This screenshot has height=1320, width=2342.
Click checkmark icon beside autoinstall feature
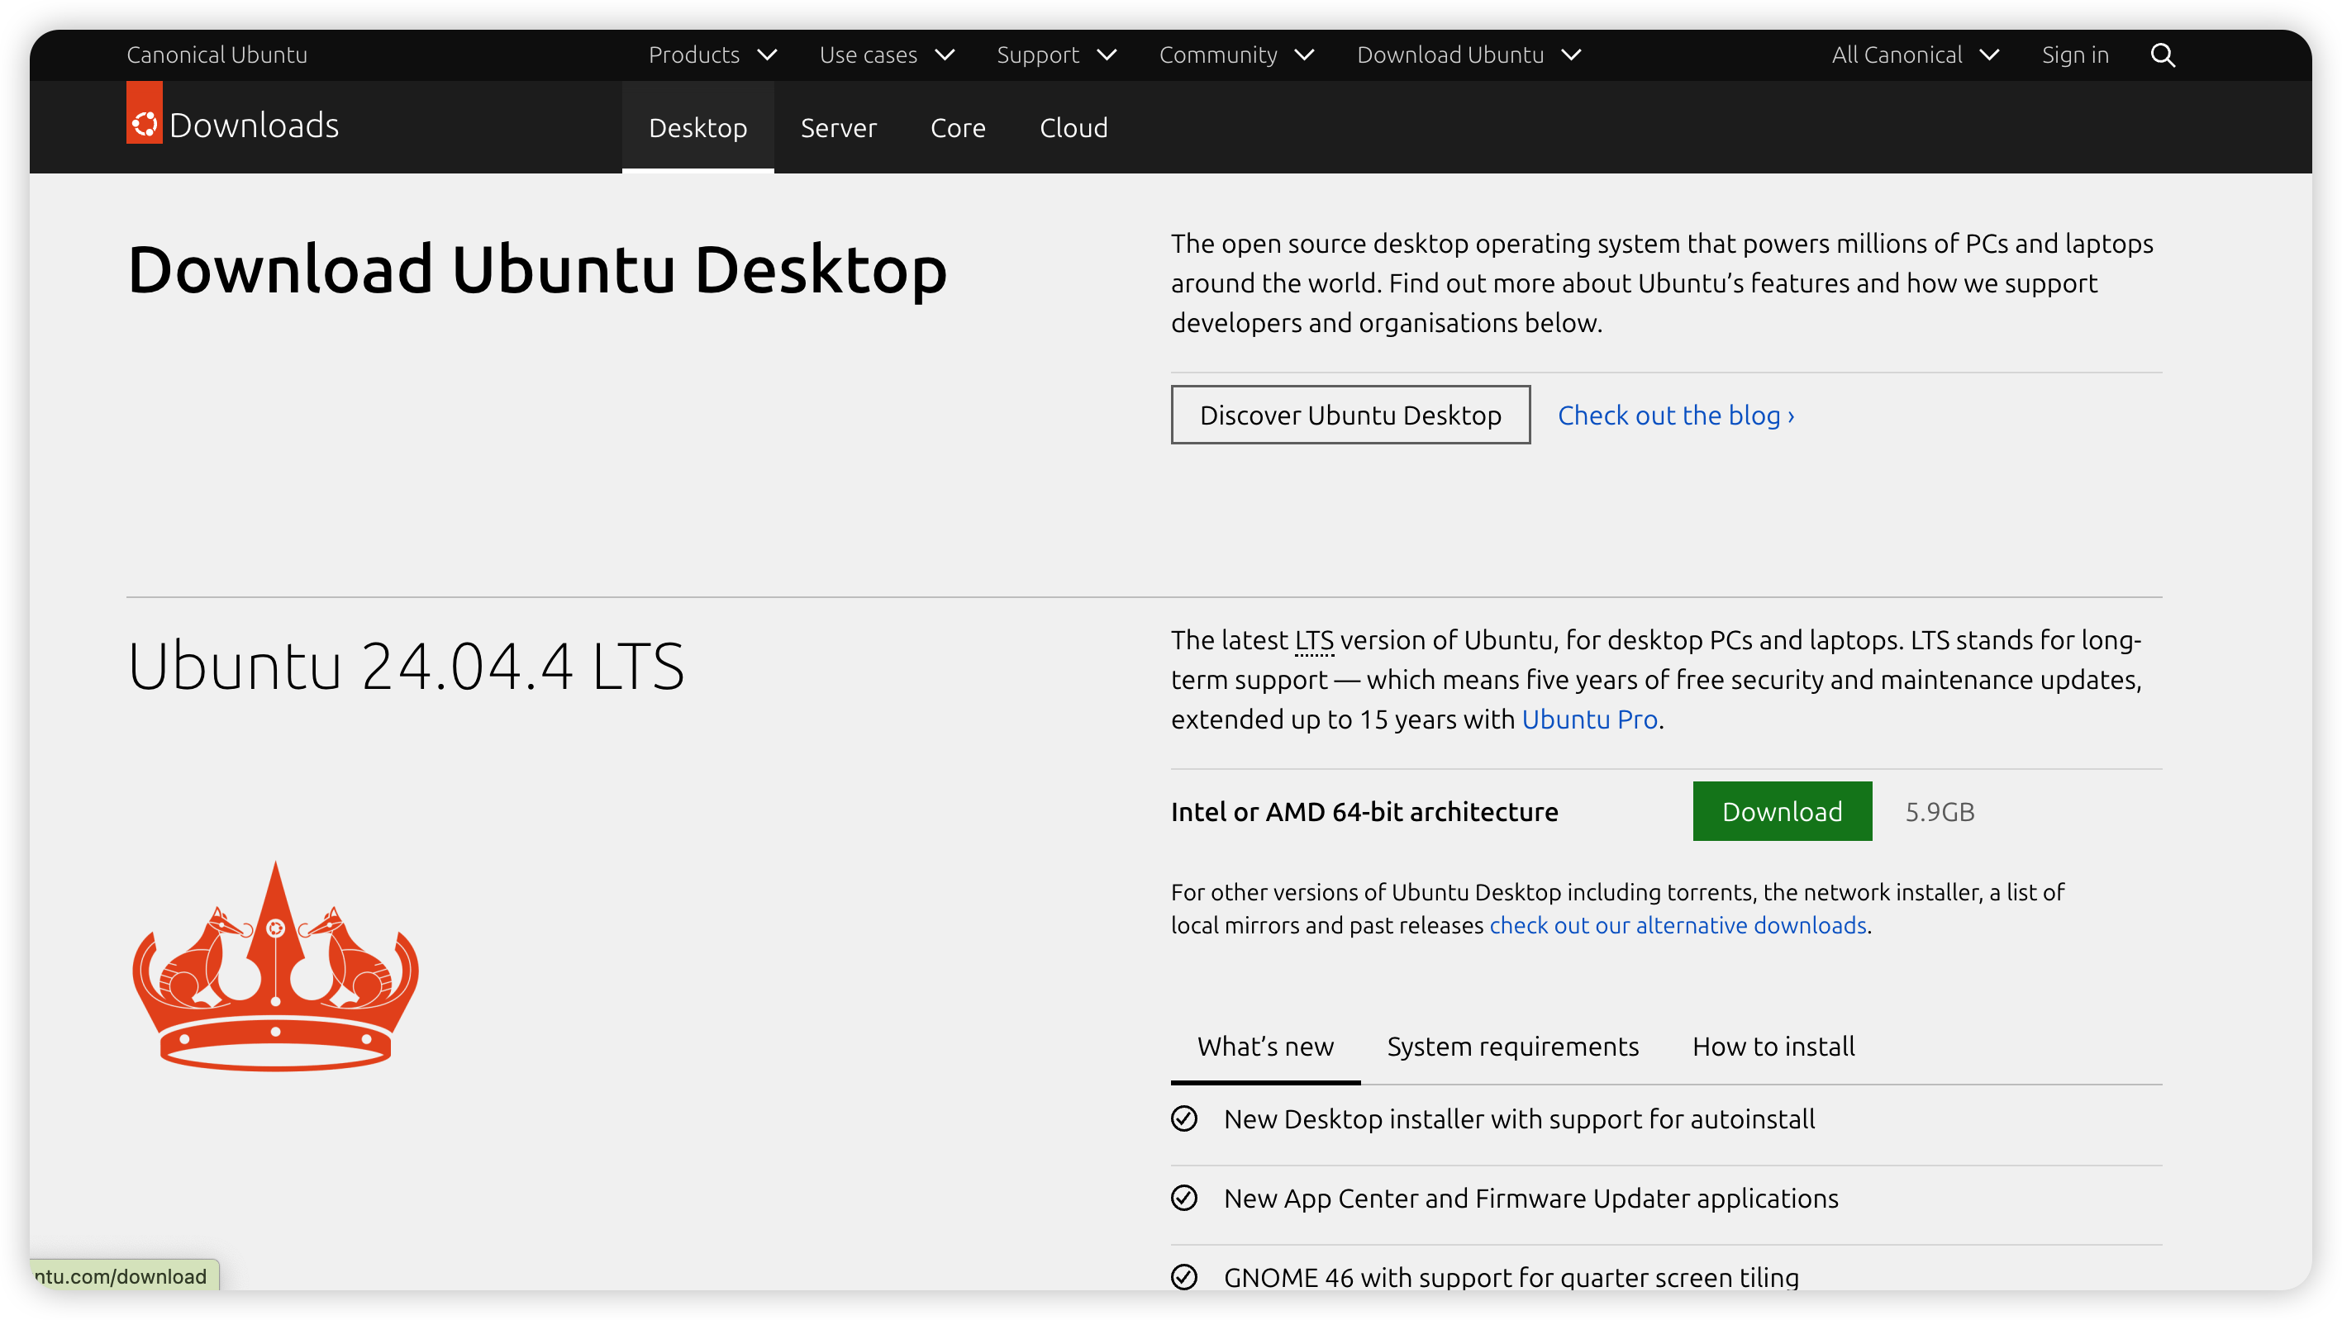(x=1183, y=1118)
